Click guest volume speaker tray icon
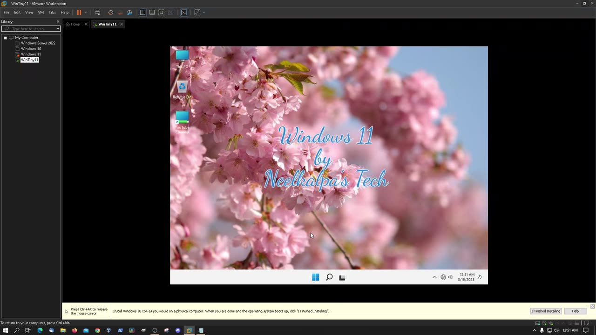 [450, 277]
